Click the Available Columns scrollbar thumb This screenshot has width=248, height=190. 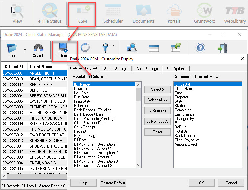pos(138,94)
